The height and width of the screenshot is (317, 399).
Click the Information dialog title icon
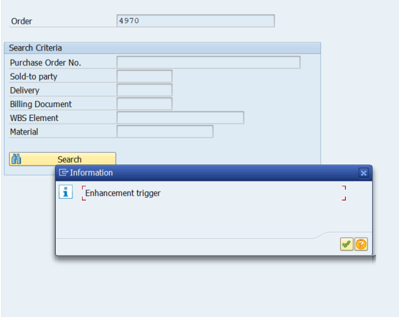pyautogui.click(x=63, y=172)
